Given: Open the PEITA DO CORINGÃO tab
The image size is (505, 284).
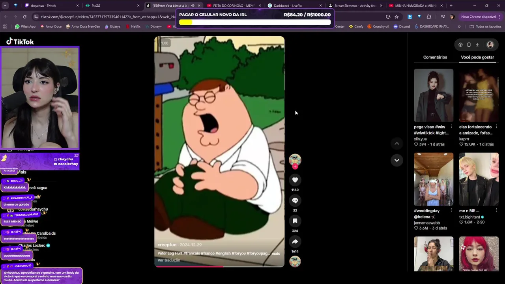Looking at the screenshot, I should click(x=234, y=6).
